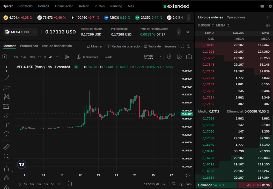The height and width of the screenshot is (189, 273).
Task: Set the 15m timeframe
Action: click(24, 57)
